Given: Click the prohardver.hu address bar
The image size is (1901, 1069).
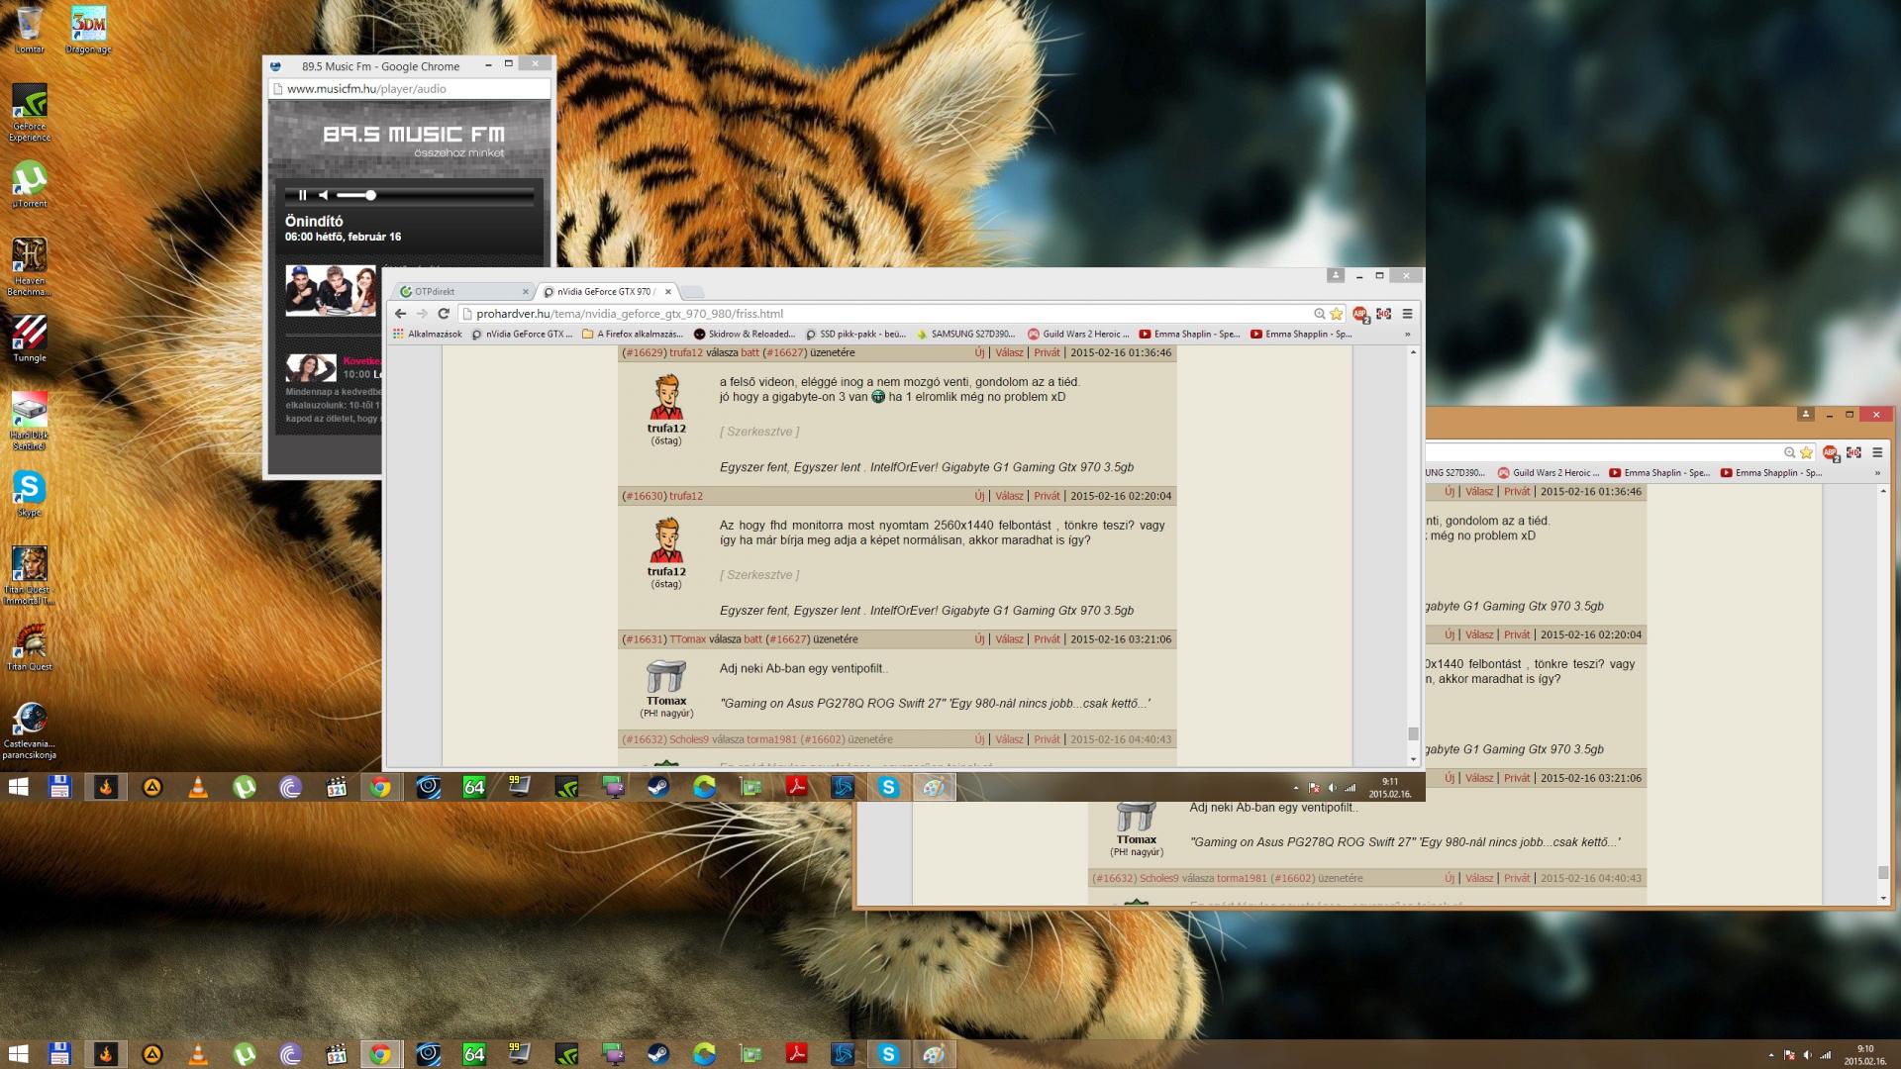Looking at the screenshot, I should pyautogui.click(x=886, y=314).
